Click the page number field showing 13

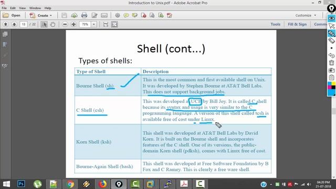(24, 24)
